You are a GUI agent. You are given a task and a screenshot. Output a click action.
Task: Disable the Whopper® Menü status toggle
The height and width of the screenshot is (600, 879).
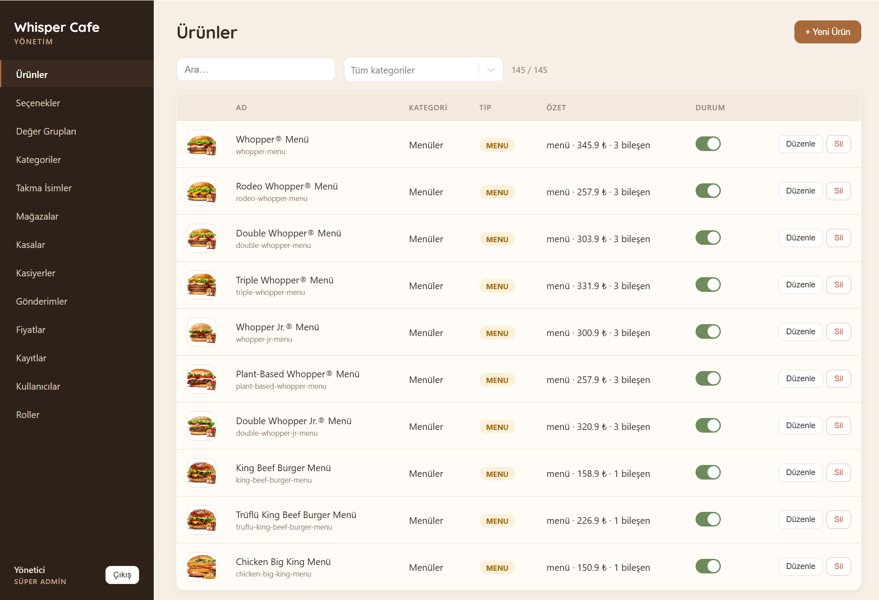[x=708, y=144]
